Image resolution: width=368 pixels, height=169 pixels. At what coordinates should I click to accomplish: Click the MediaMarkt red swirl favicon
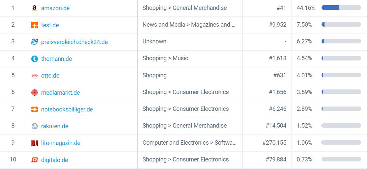coord(35,92)
